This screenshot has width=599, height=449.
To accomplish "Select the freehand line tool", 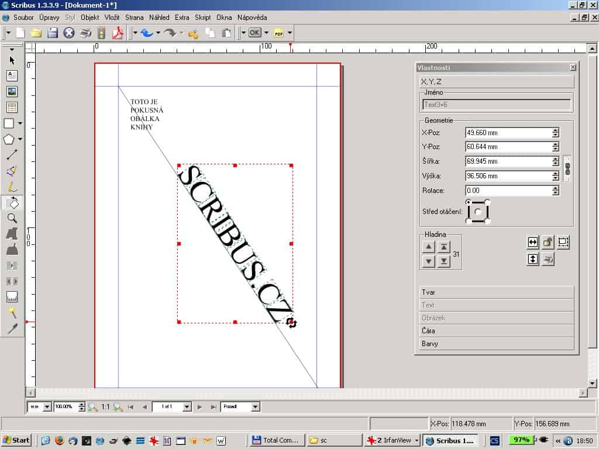I will pos(12,186).
